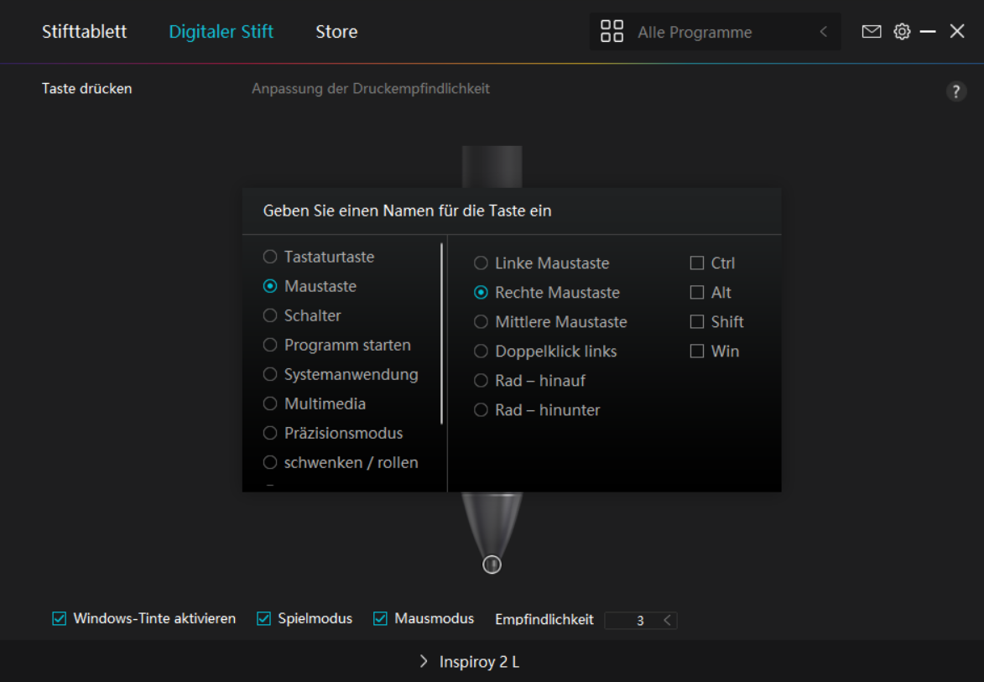Open Anpassung der Druckempfindlichkeit section
Viewport: 984px width, 682px height.
pyautogui.click(x=370, y=88)
